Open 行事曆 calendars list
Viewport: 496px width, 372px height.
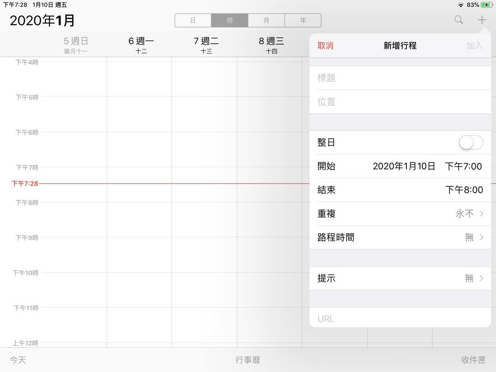click(x=248, y=360)
